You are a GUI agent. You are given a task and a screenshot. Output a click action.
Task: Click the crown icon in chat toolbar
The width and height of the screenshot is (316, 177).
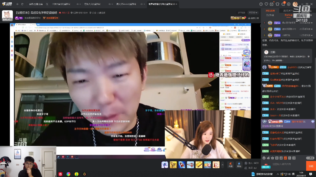[273, 158]
